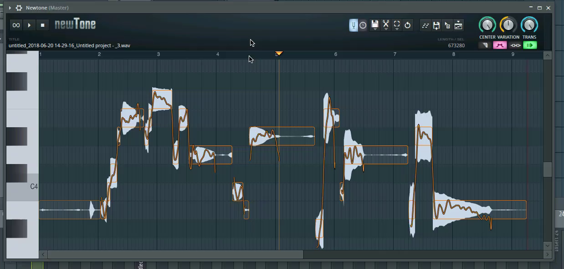564x269 pixels.
Task: Click the slice notes dotted icon
Action: (x=426, y=25)
